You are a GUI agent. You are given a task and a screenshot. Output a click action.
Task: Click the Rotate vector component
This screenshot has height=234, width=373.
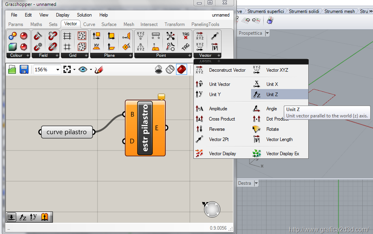pos(272,129)
